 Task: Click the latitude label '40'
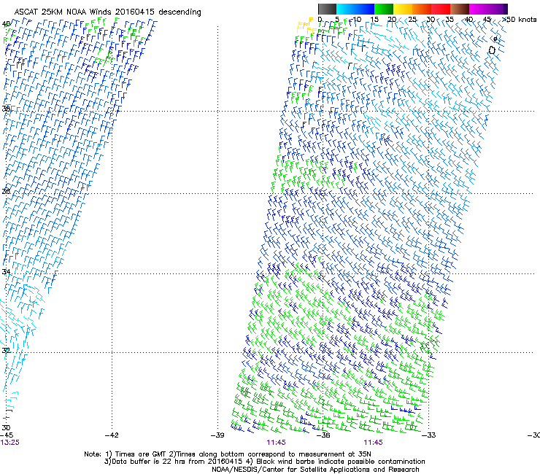pos(6,24)
